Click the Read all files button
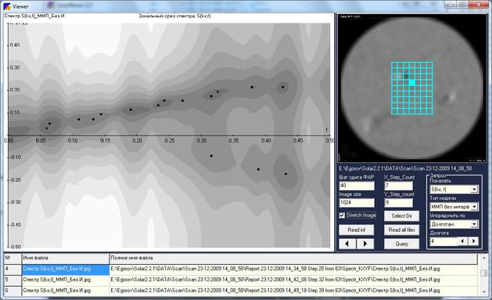492x300 pixels. coord(401,230)
